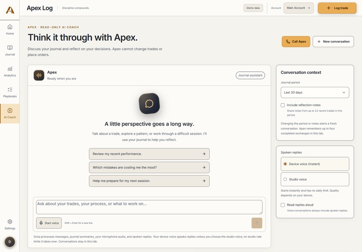Screen dimensions: 362x252
Task: Click the phone icon in Call Apex
Action: (x=288, y=41)
